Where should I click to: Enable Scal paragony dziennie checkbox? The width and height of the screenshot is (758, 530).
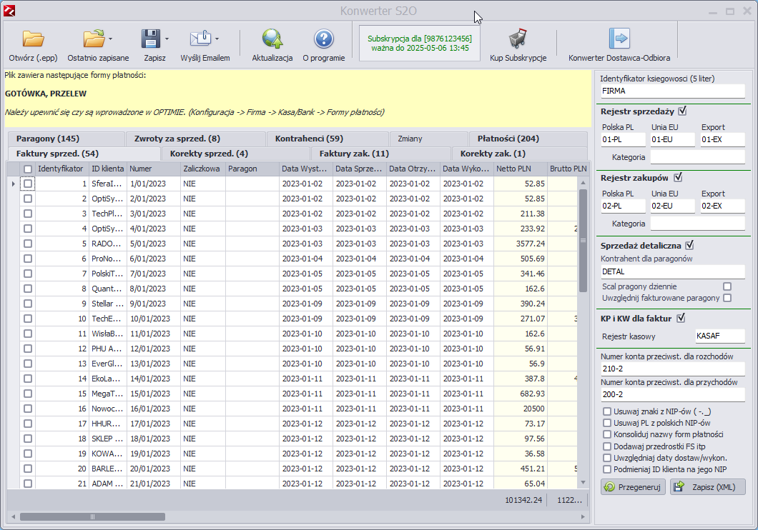coord(727,286)
